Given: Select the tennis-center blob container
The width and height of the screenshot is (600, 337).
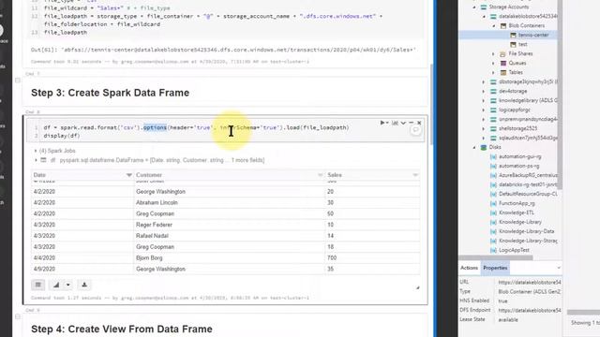Looking at the screenshot, I should pyautogui.click(x=533, y=35).
